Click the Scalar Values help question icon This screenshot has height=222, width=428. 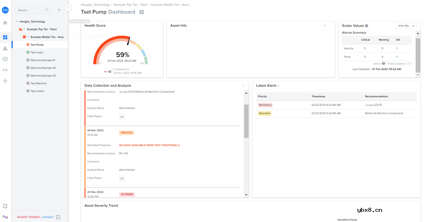pyautogui.click(x=367, y=26)
